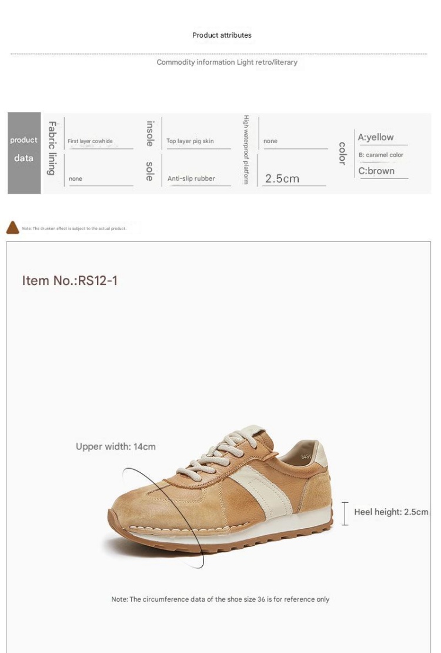The image size is (441, 653).
Task: Click the Commodity information Light retro/literary text
Action: tap(227, 62)
